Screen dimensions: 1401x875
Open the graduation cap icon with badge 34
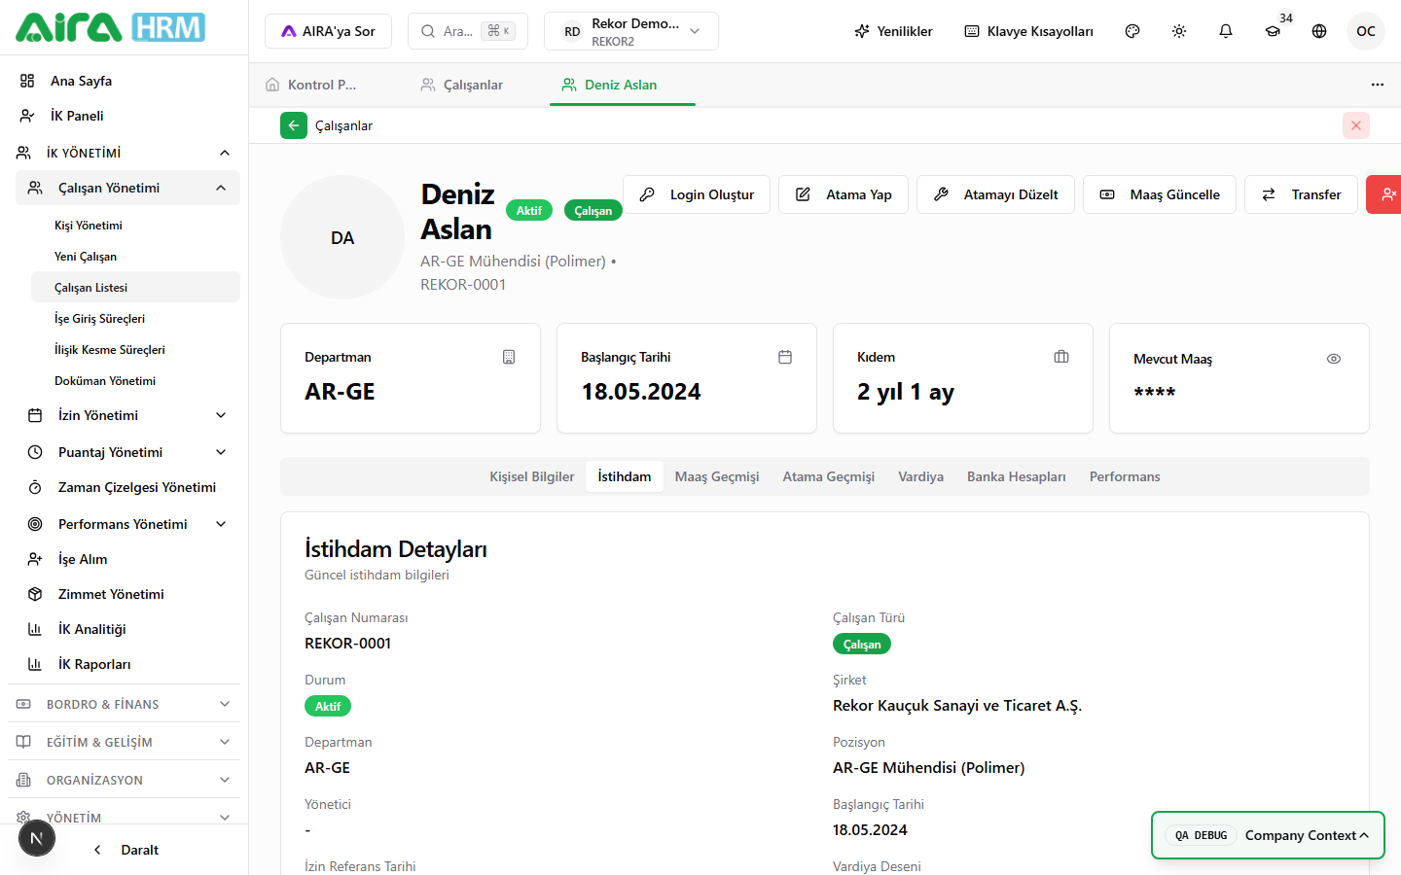1273,31
